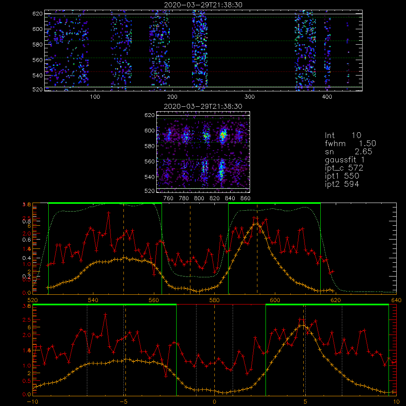
Task: Click x-axis label 800 under the middle image
Action: pos(199,199)
